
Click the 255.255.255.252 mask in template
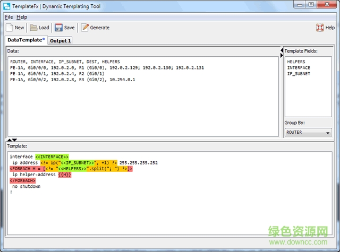click(139, 163)
